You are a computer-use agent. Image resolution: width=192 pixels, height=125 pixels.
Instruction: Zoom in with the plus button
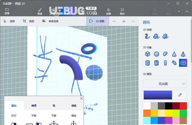(x=124, y=21)
